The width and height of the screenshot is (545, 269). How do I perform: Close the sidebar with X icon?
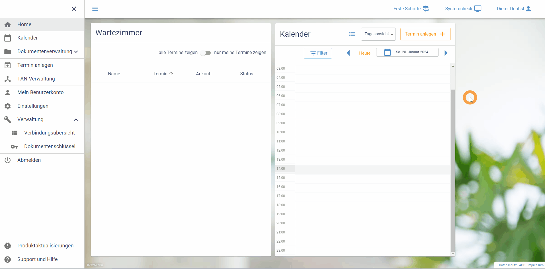74,9
